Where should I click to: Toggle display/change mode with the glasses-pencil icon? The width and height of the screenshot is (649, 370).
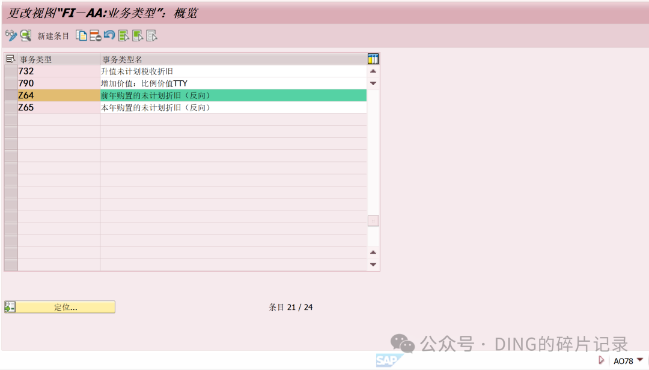(x=11, y=35)
